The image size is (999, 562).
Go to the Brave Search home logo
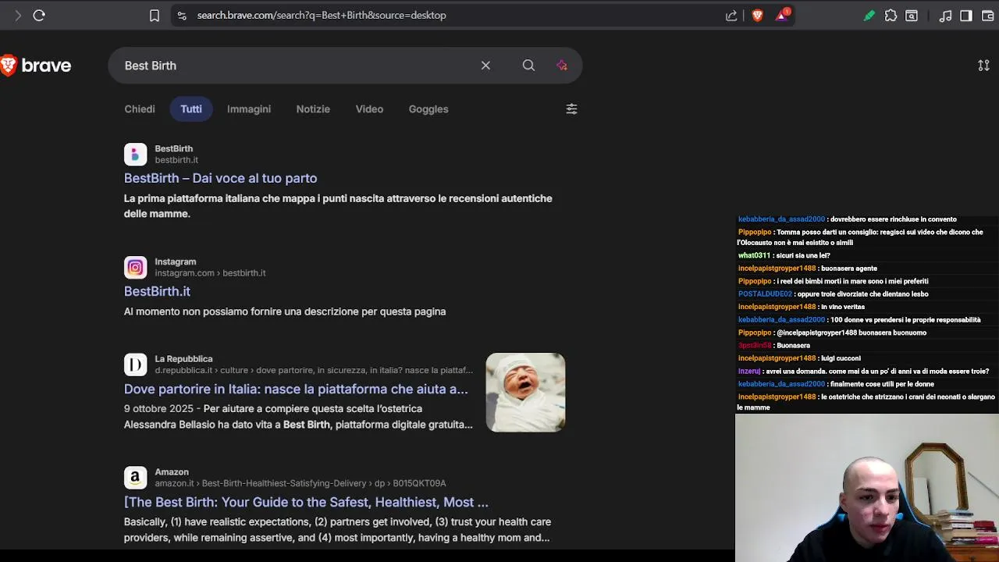point(36,66)
